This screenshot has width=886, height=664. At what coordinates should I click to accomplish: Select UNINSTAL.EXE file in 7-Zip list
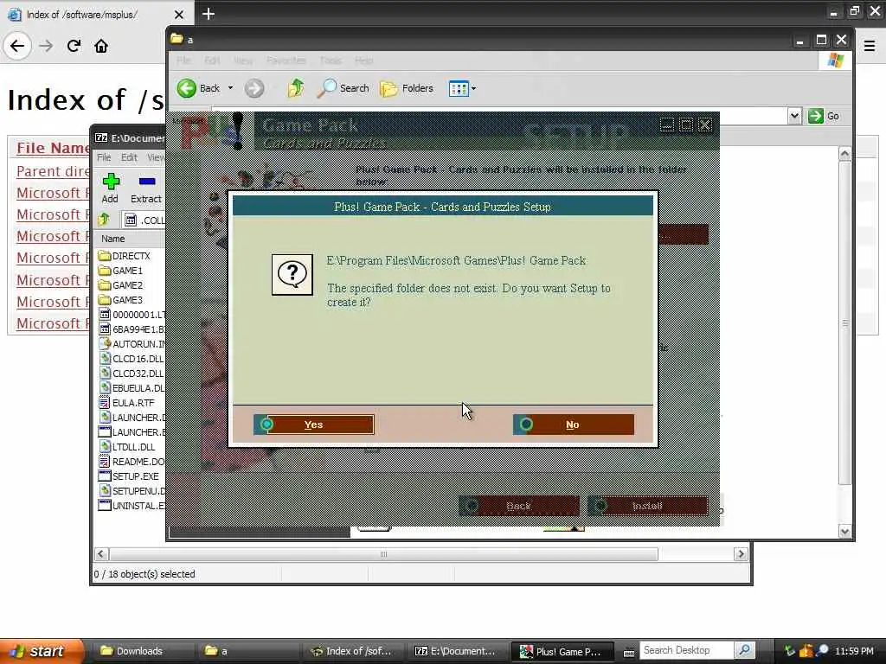132,505
